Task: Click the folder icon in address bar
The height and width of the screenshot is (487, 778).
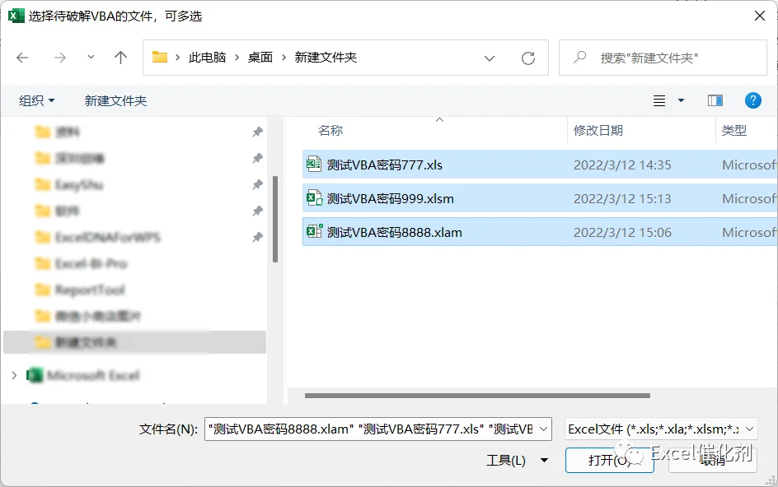Action: coord(159,57)
